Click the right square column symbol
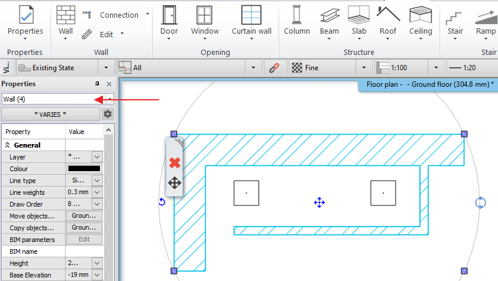The width and height of the screenshot is (498, 281). click(383, 193)
